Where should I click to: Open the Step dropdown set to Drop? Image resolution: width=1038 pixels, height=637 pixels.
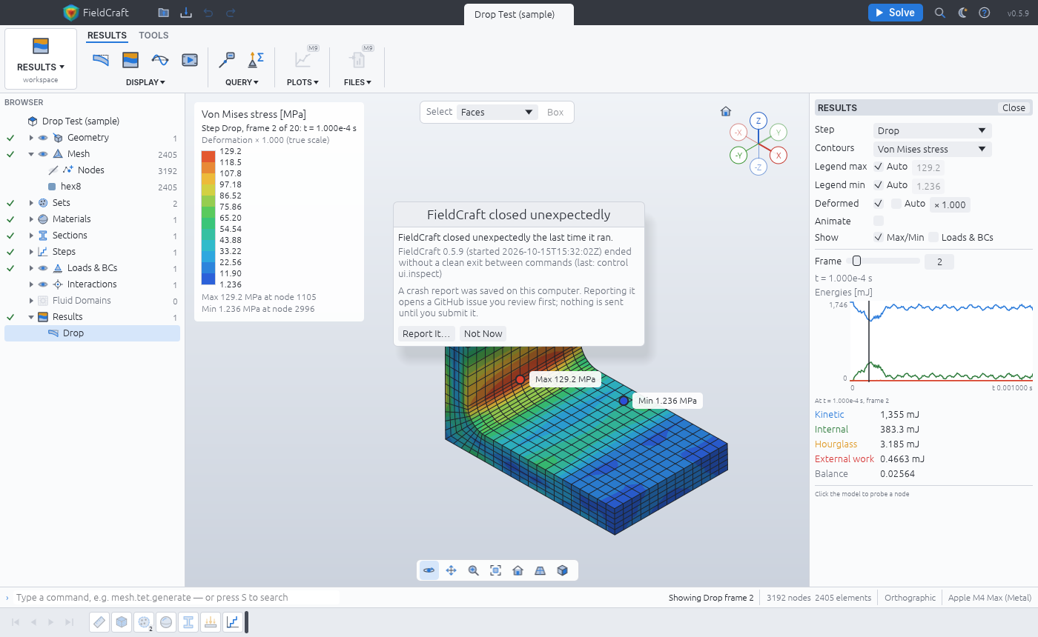tap(932, 130)
